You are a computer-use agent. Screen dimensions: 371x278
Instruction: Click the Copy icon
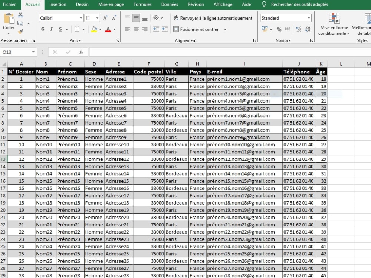[x=20, y=23]
